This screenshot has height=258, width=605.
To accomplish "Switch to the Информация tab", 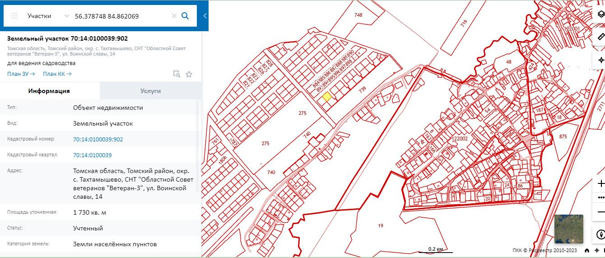I will point(49,91).
